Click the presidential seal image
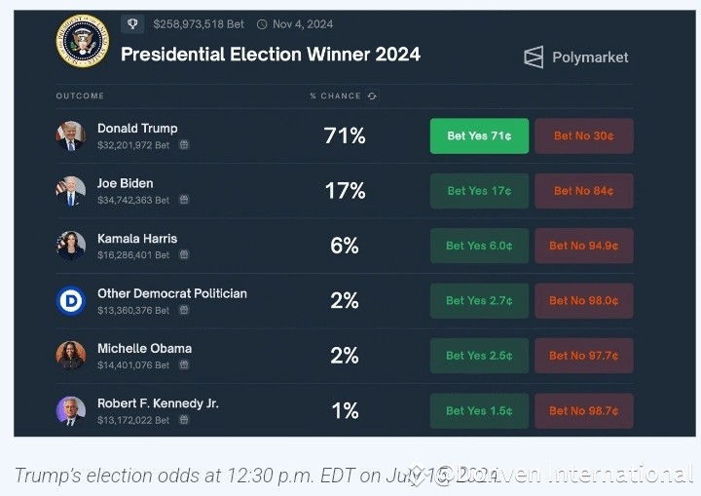The image size is (701, 496). 83,41
